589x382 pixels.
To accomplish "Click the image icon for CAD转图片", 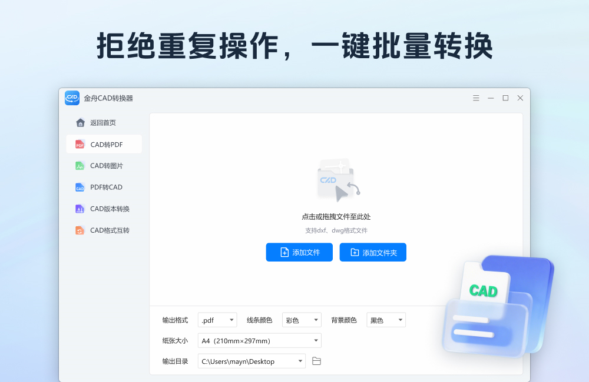I will (80, 166).
